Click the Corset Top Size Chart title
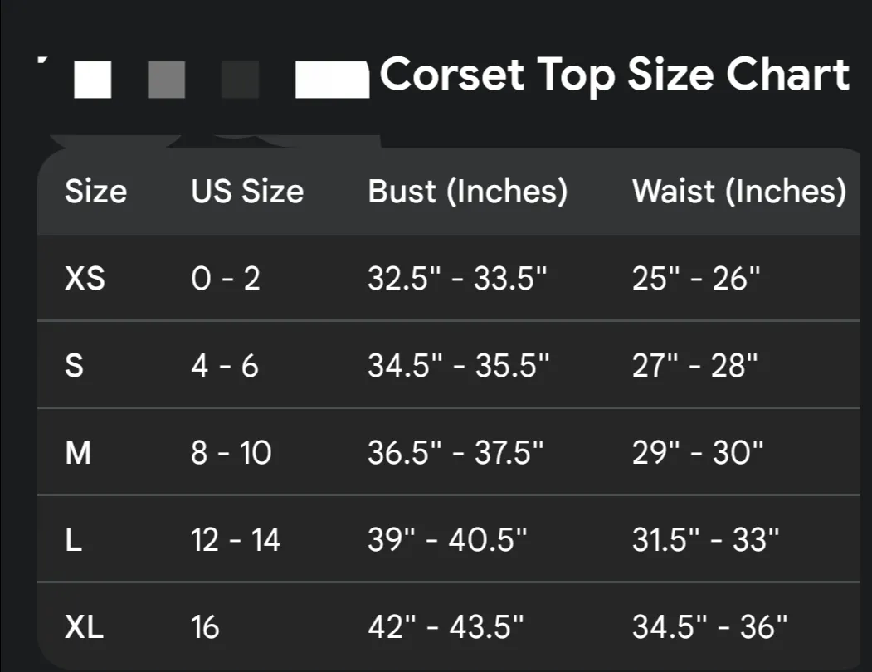 (615, 75)
